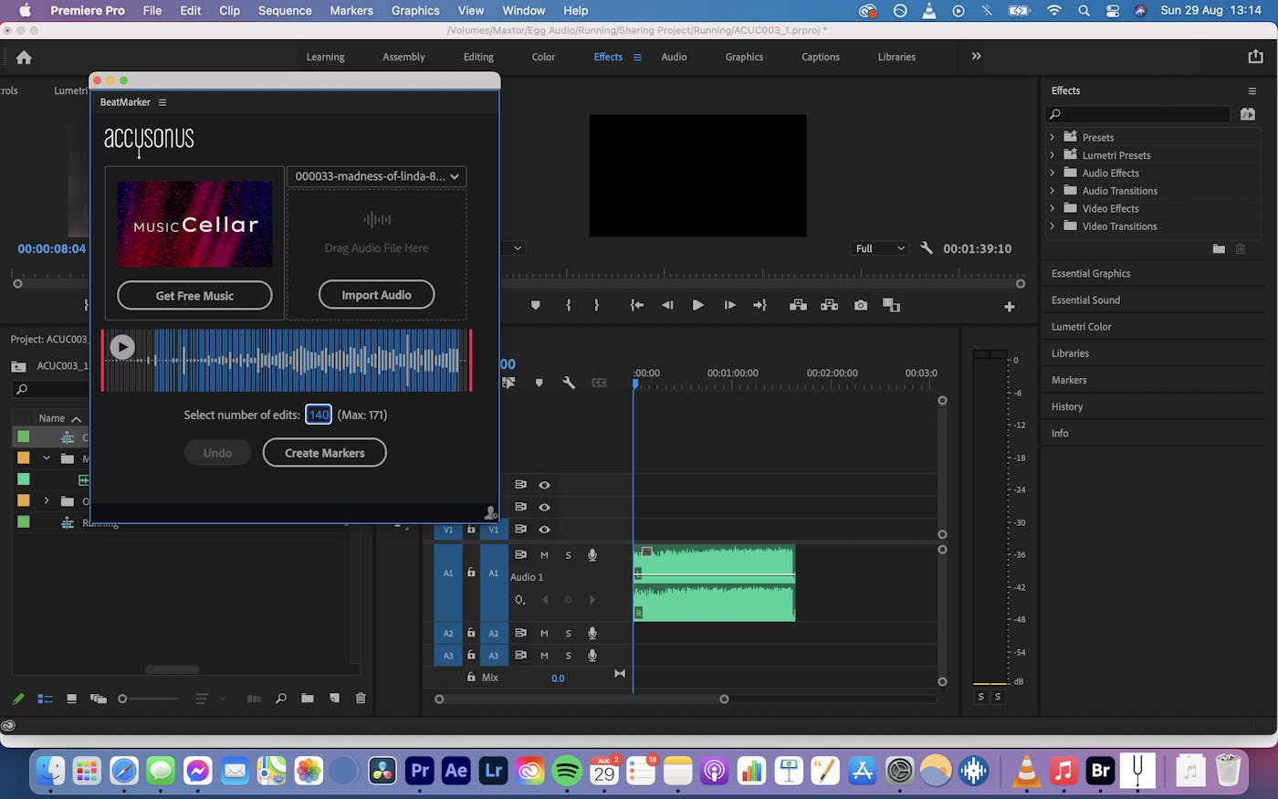1278x799 pixels.
Task: Switch Project panel to Icon View
Action: 71,699
